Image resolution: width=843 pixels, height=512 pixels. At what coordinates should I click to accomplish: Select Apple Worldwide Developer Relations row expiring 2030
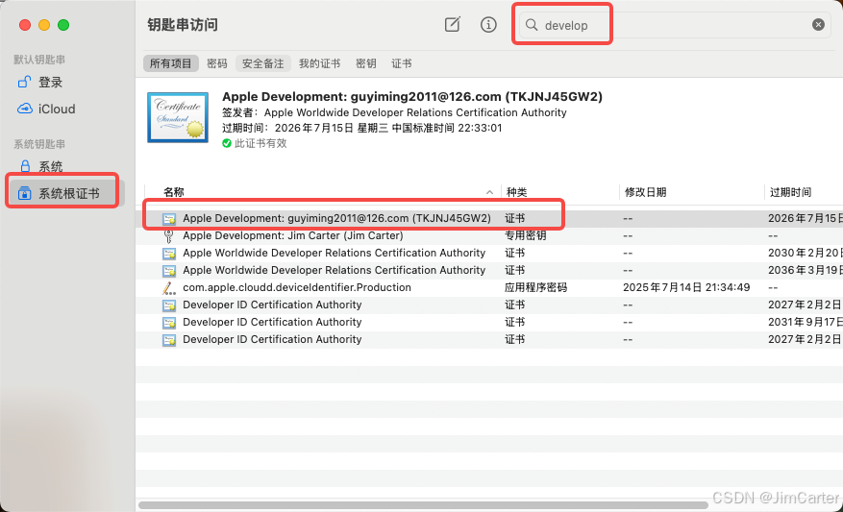tap(489, 253)
